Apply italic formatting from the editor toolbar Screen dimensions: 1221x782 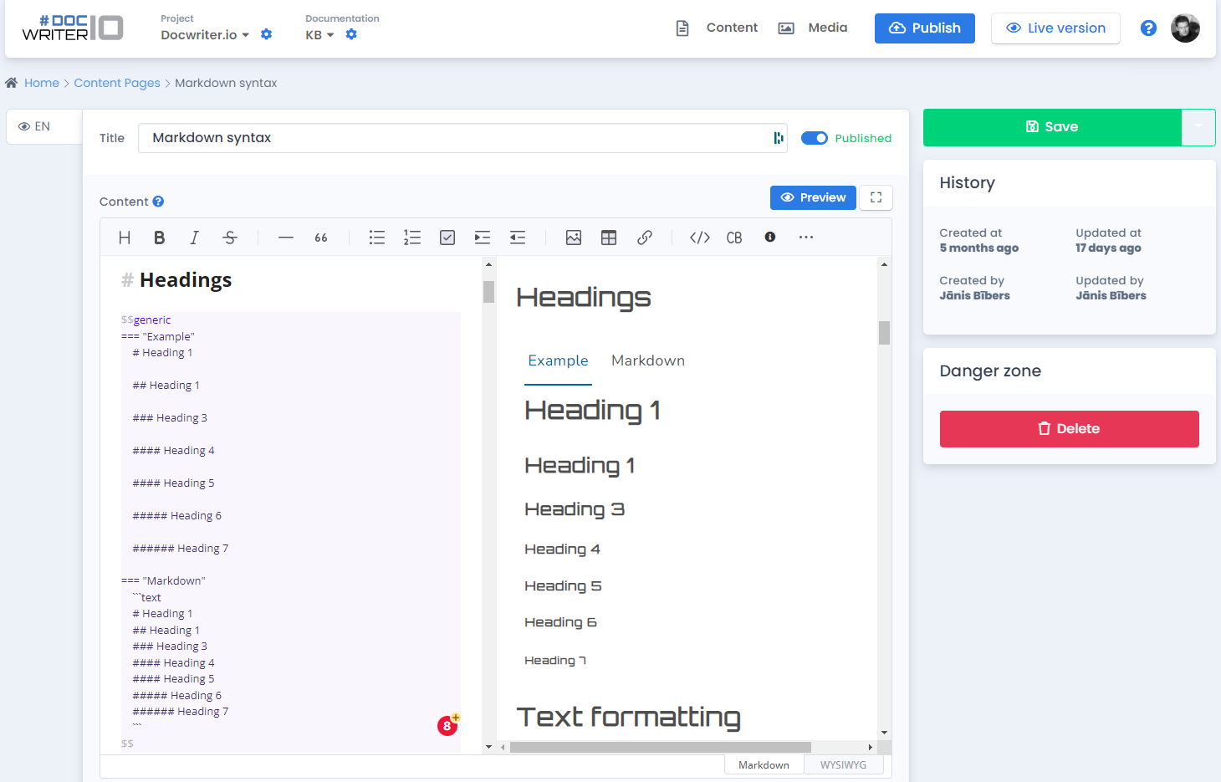pyautogui.click(x=194, y=238)
